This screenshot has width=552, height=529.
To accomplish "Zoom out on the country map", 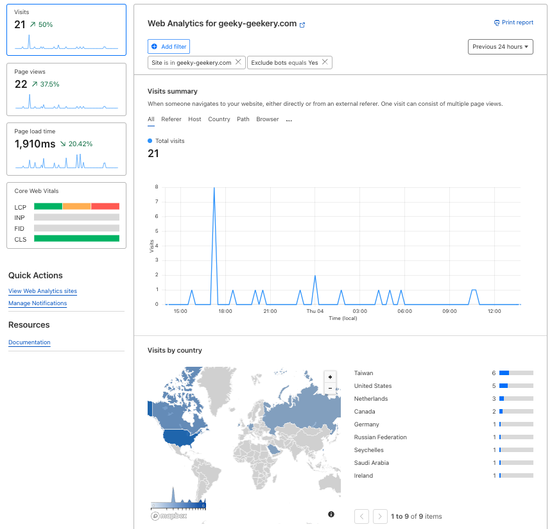I will (330, 388).
